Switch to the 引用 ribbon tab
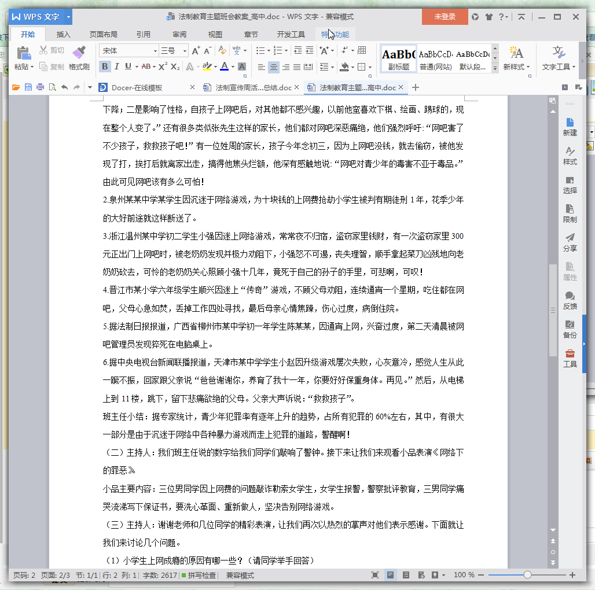The height and width of the screenshot is (590, 595). [144, 35]
